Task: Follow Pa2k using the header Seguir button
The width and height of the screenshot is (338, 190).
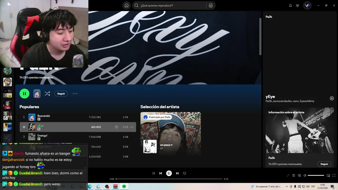Action: click(x=61, y=94)
